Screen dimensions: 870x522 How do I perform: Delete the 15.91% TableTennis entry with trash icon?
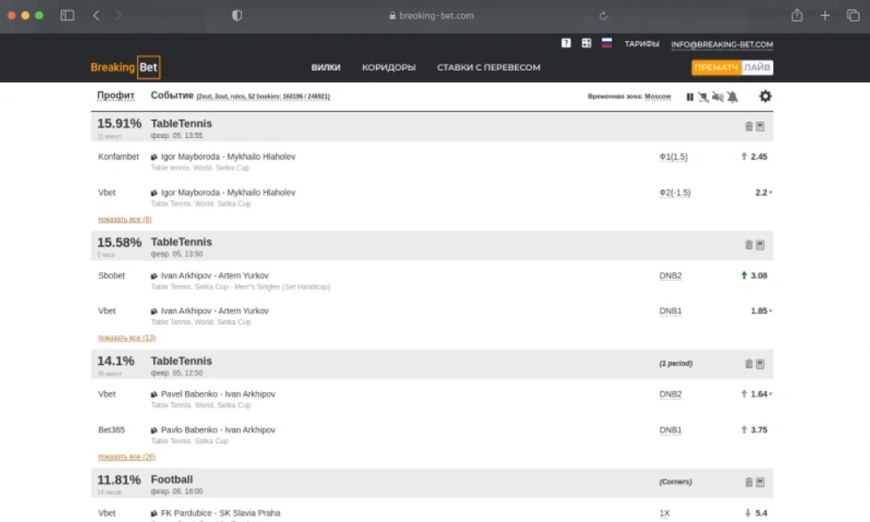tap(749, 127)
